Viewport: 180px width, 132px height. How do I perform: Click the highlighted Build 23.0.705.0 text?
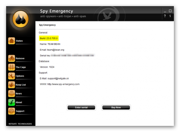(x=49, y=38)
